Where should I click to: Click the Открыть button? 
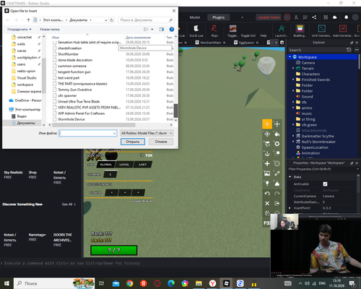[x=133, y=142]
